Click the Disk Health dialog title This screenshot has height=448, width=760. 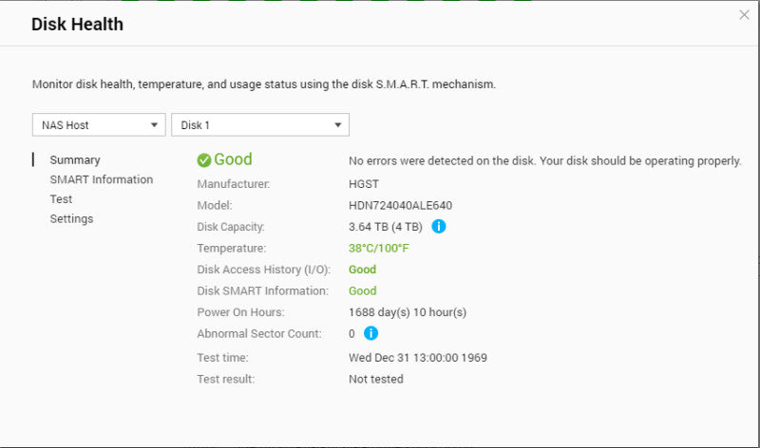(x=78, y=25)
